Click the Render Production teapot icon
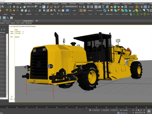This screenshot has width=152, height=114. pos(118,7)
